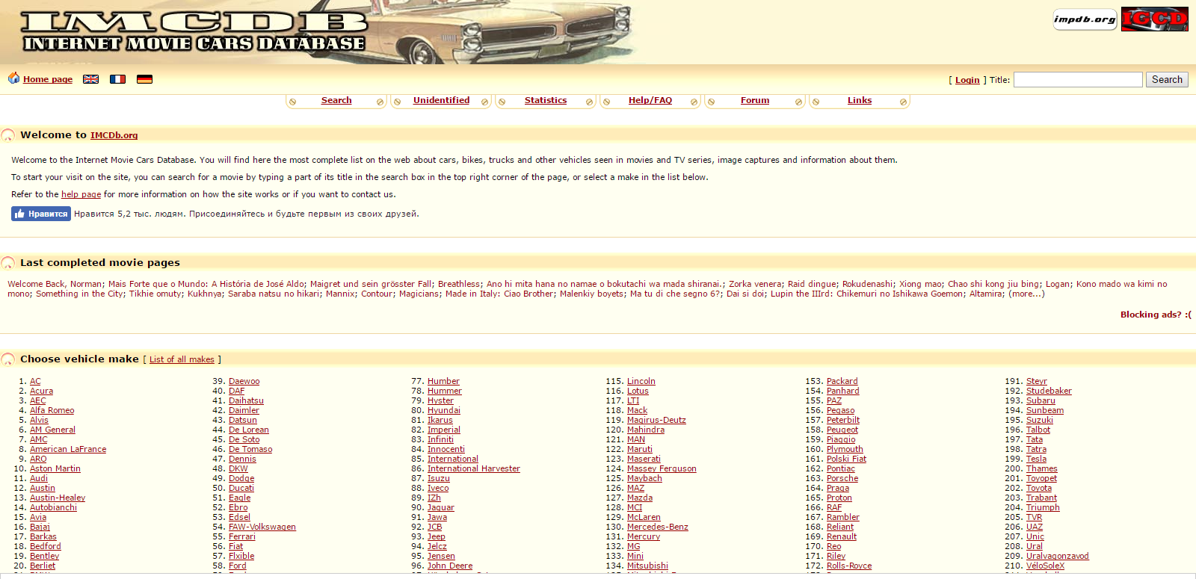Select the Rolls-Royce make

[x=849, y=566]
